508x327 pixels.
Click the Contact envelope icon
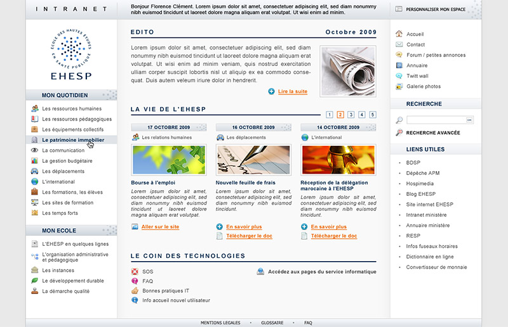(x=399, y=44)
